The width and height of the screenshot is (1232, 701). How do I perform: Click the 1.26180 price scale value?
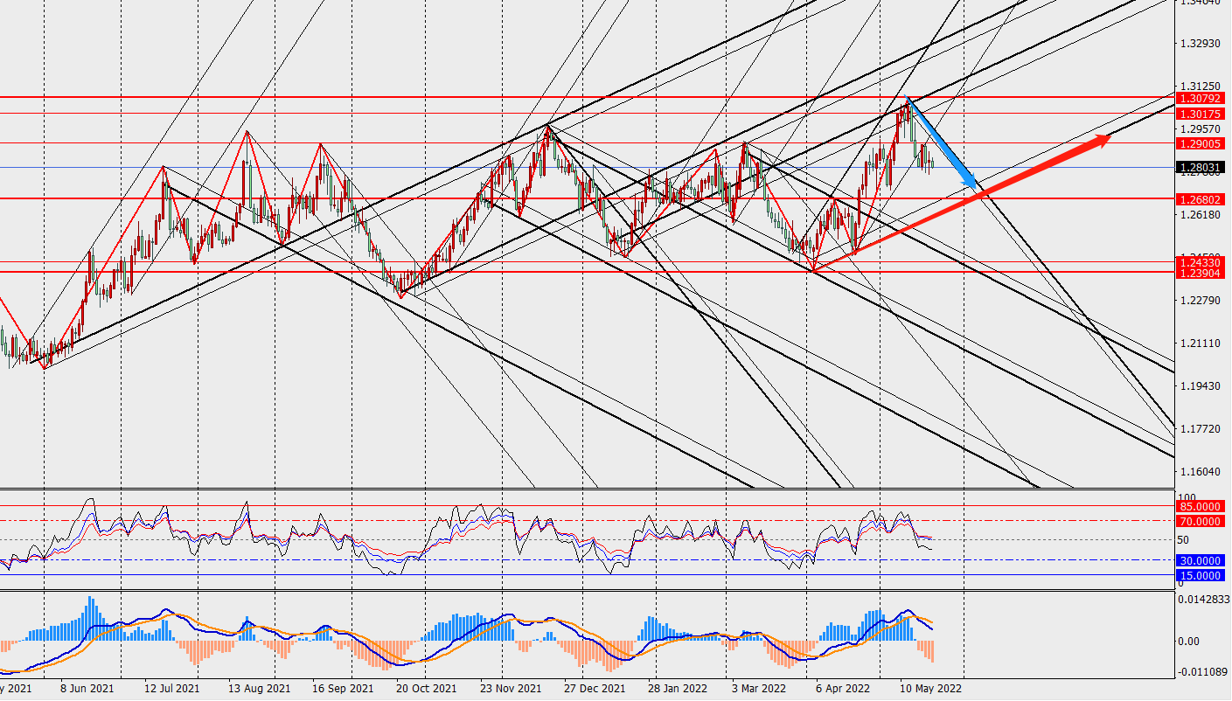point(1201,215)
